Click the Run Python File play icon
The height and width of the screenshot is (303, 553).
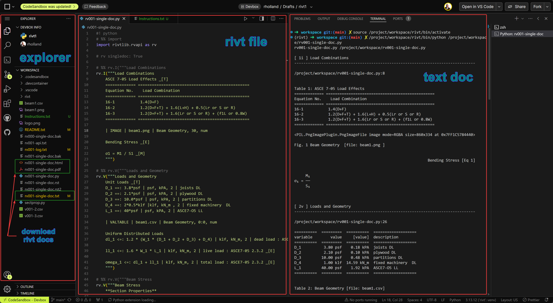(245, 19)
